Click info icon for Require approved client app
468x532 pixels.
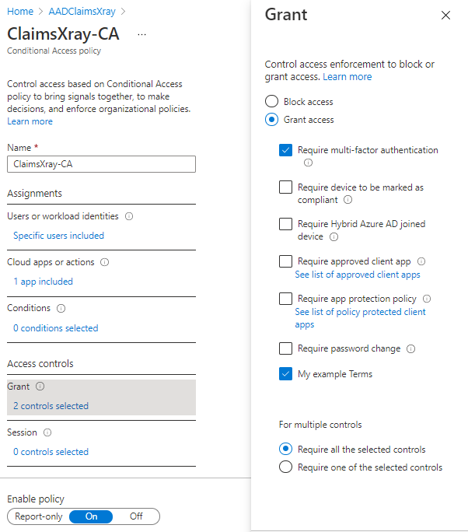pos(421,261)
